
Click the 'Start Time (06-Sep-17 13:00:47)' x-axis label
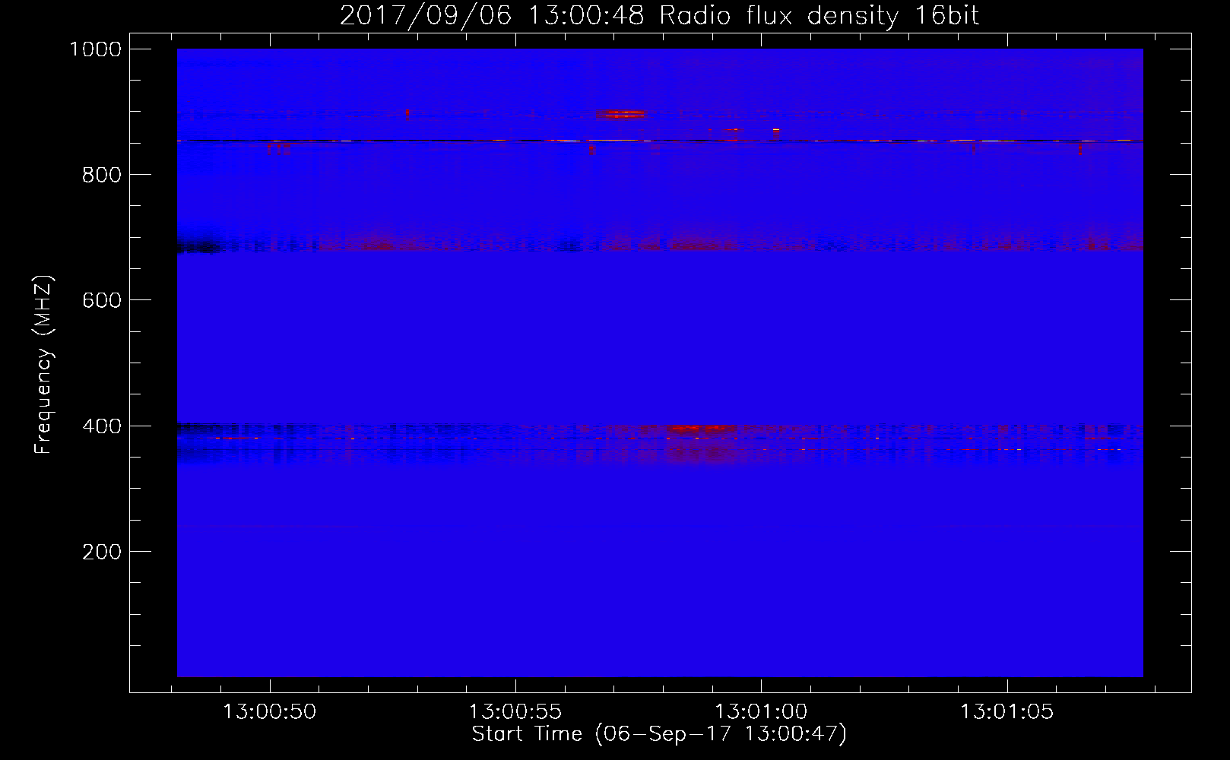(659, 734)
